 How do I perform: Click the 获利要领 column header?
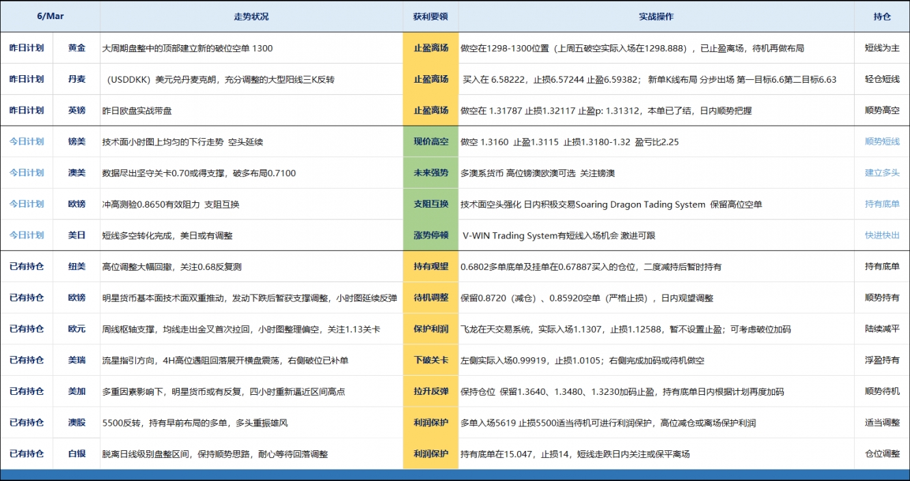pos(430,15)
